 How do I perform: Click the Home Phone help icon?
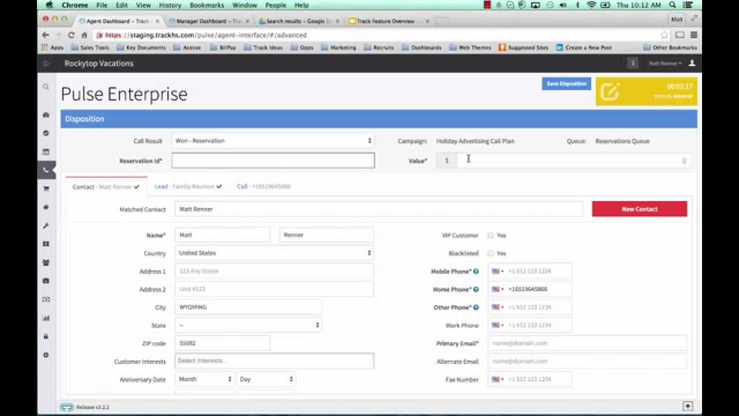coord(476,289)
